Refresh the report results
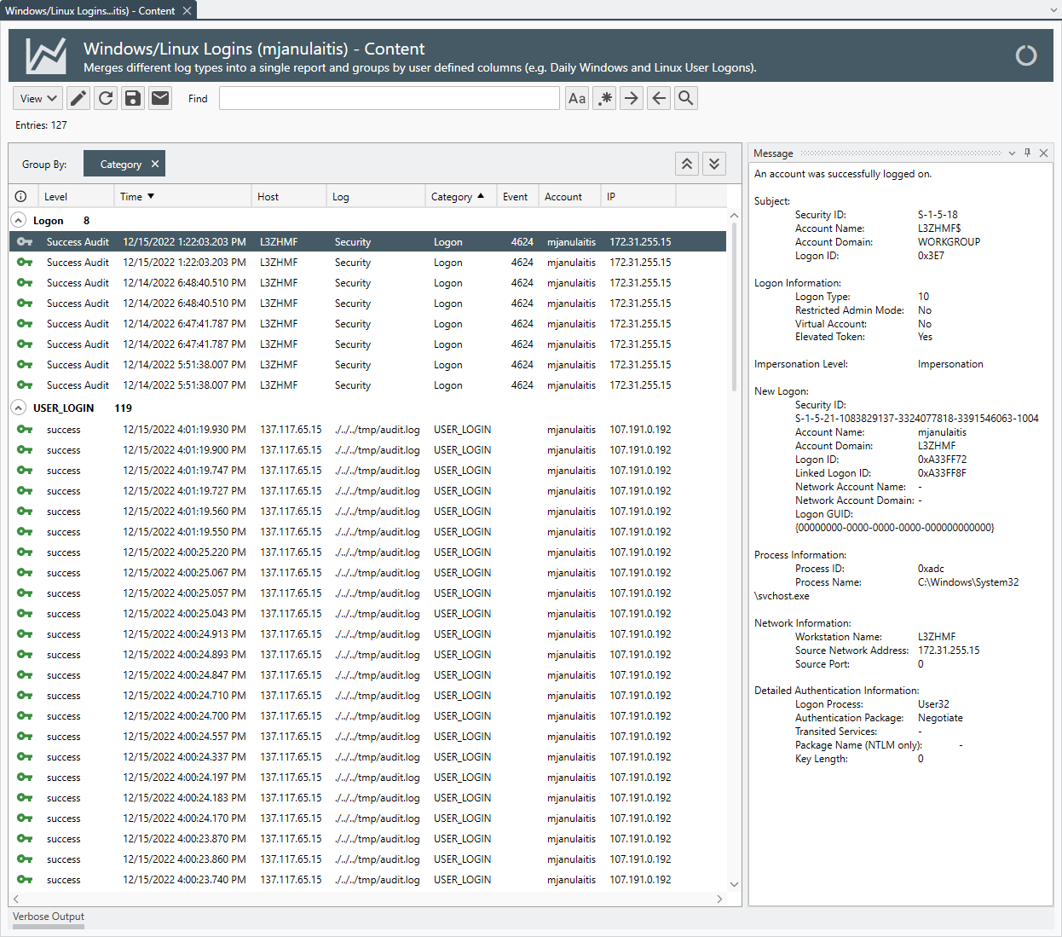1062x937 pixels. [x=106, y=98]
